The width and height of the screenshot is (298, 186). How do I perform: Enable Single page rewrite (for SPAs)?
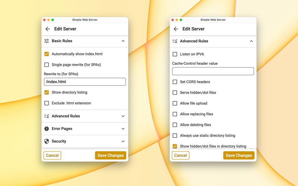46,65
